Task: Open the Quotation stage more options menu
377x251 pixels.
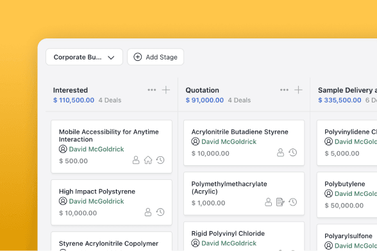Action: [x=284, y=90]
